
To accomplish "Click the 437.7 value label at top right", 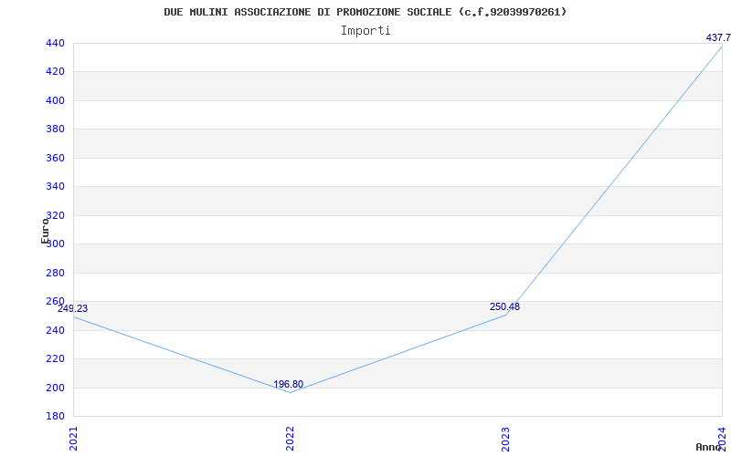I will pos(718,37).
